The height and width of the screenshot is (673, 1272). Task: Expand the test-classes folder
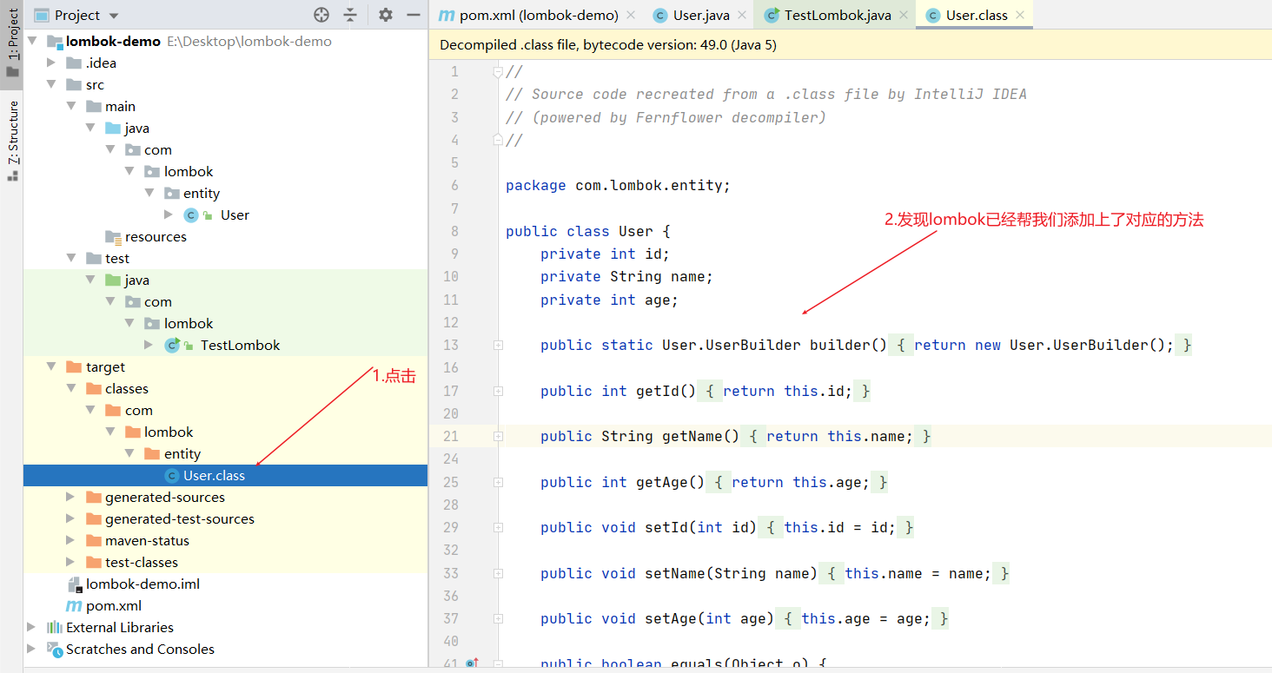point(71,562)
